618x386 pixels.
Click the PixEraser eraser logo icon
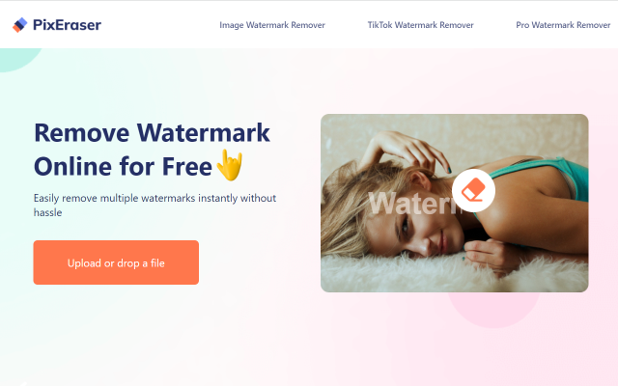[x=19, y=25]
